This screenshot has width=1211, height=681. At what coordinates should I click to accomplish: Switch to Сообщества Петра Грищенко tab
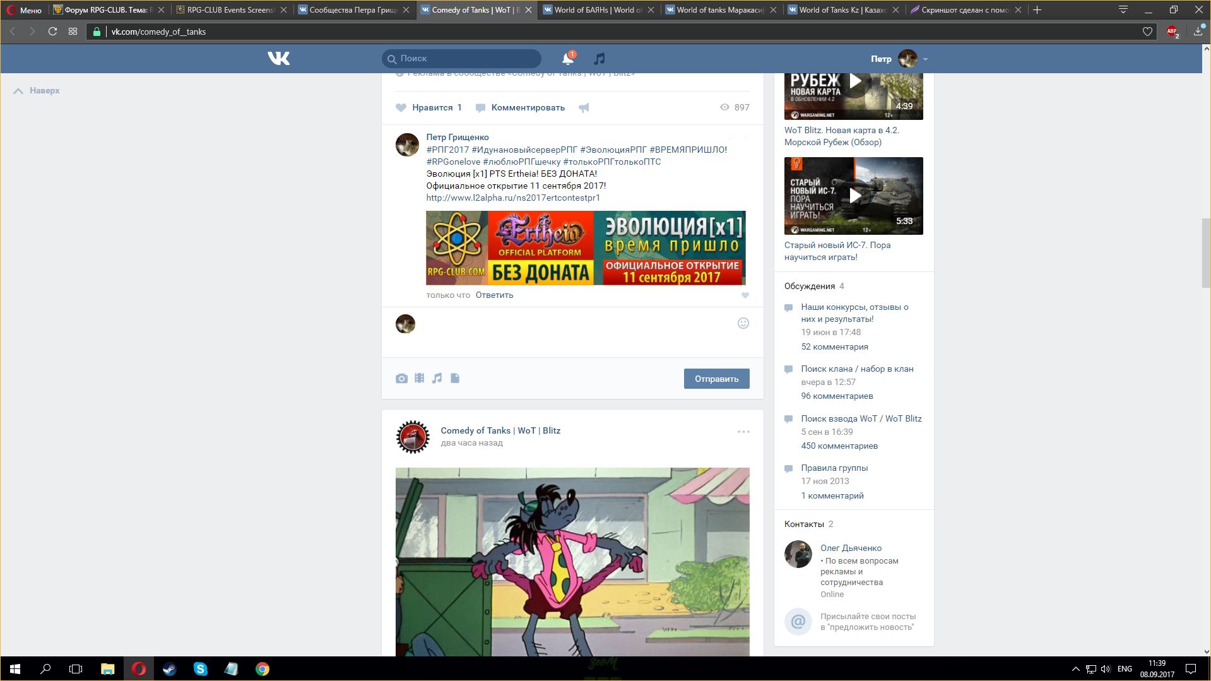pos(353,10)
